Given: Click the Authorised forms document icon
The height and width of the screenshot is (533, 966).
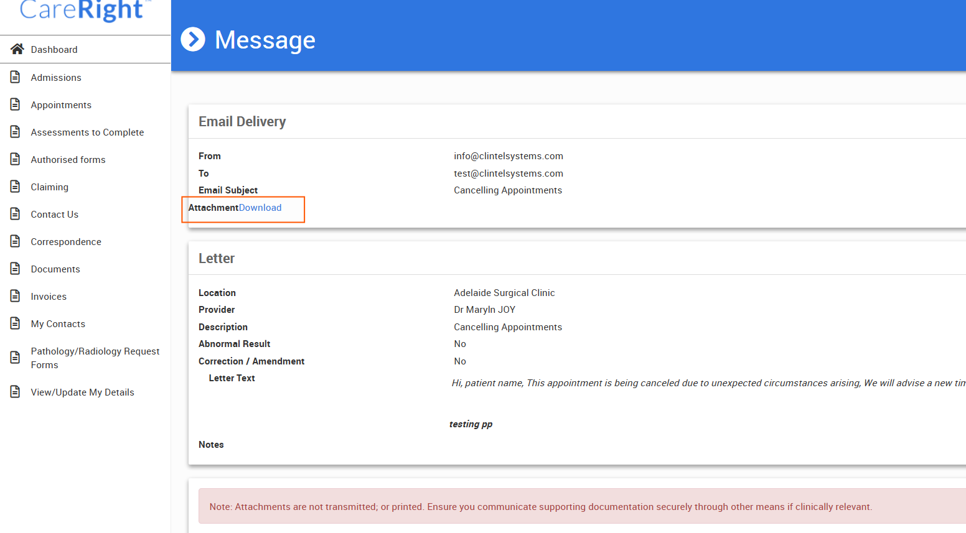Looking at the screenshot, I should (16, 159).
